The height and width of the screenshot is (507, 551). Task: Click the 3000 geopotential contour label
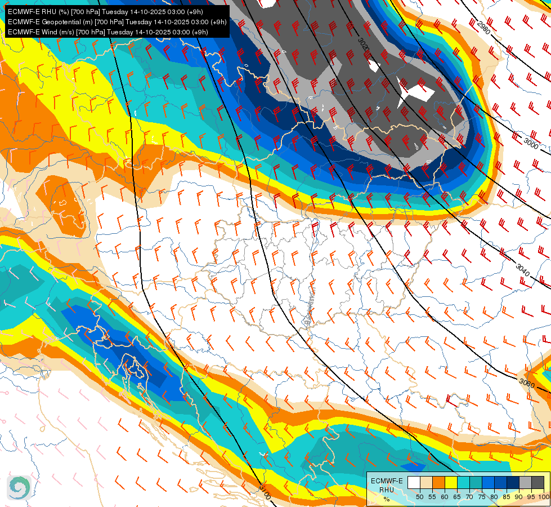coord(531,143)
